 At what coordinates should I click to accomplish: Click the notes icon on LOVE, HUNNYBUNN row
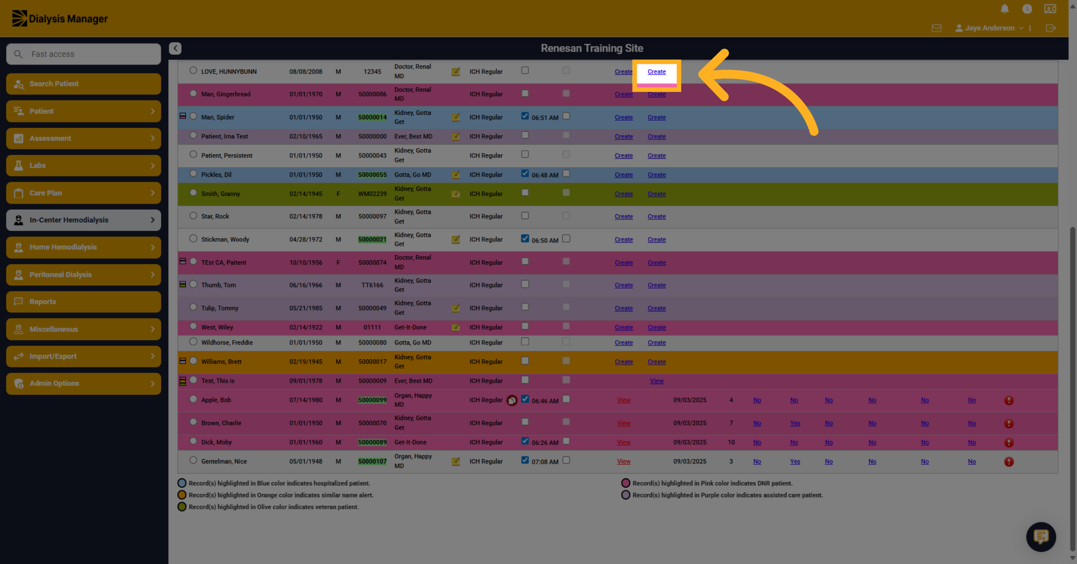(455, 72)
